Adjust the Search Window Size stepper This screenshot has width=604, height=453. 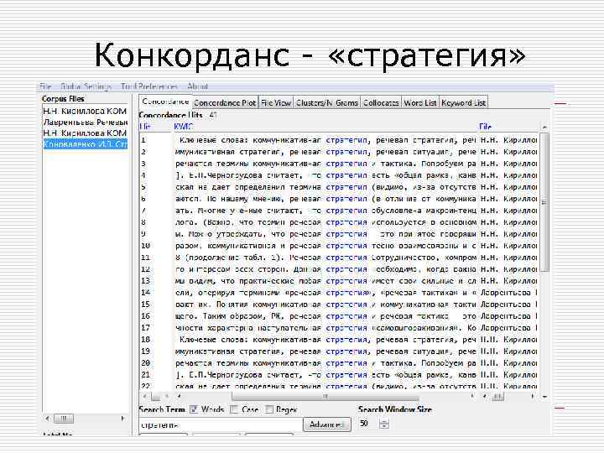[384, 424]
